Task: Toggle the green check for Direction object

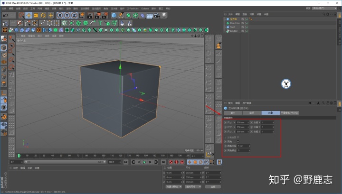Action: pyautogui.click(x=247, y=23)
